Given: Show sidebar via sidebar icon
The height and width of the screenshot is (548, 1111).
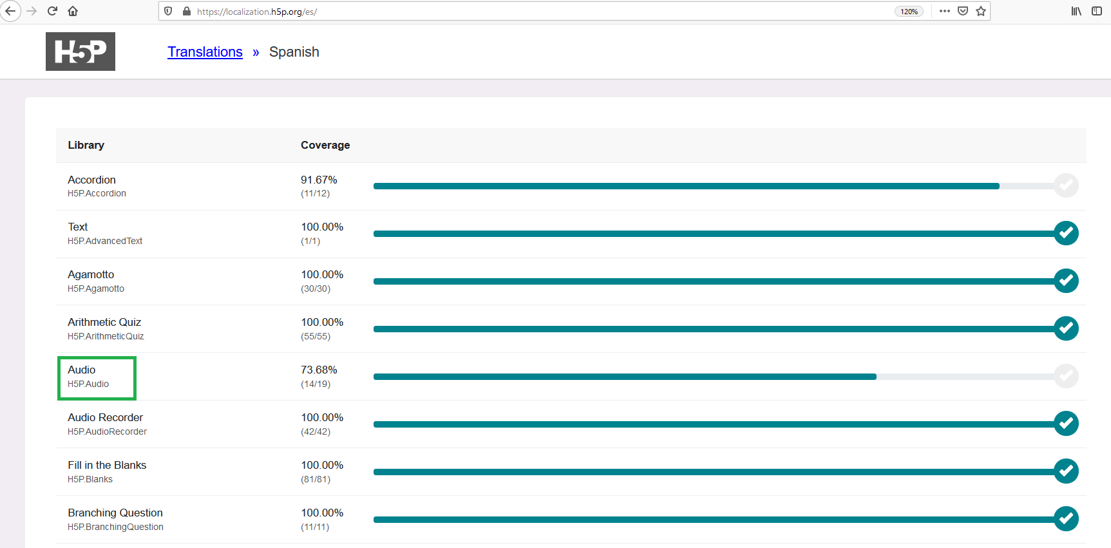Looking at the screenshot, I should (x=1097, y=11).
